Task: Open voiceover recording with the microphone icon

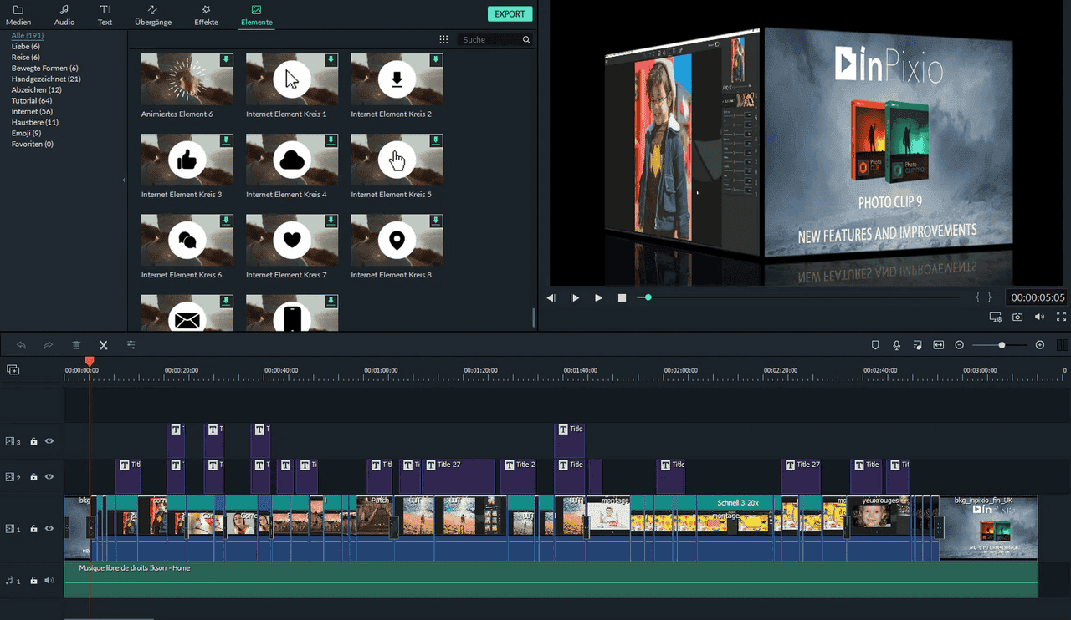Action: (x=896, y=345)
